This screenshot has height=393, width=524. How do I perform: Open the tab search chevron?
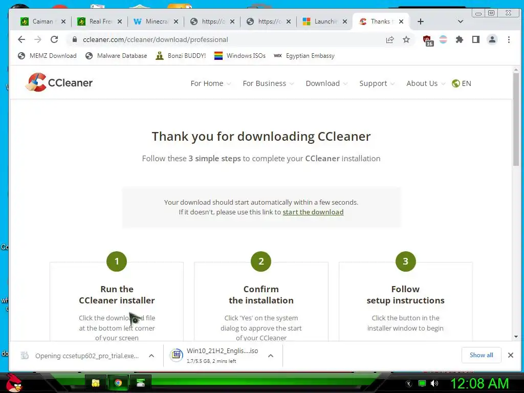(x=460, y=21)
